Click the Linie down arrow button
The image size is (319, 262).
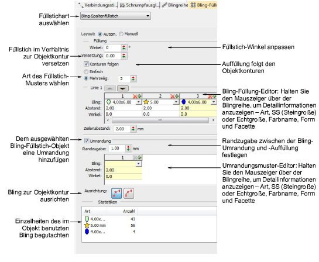coord(123,88)
